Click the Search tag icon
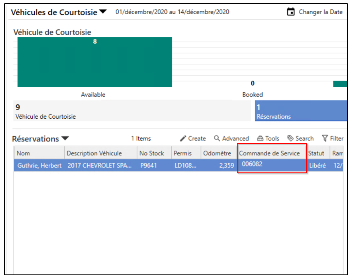 (x=290, y=139)
